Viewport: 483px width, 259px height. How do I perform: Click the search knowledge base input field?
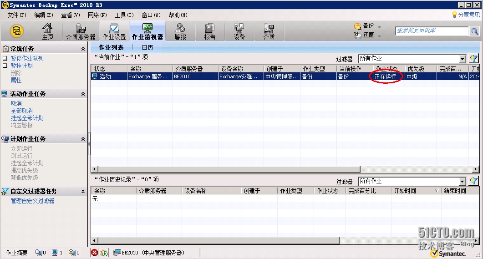[432, 31]
